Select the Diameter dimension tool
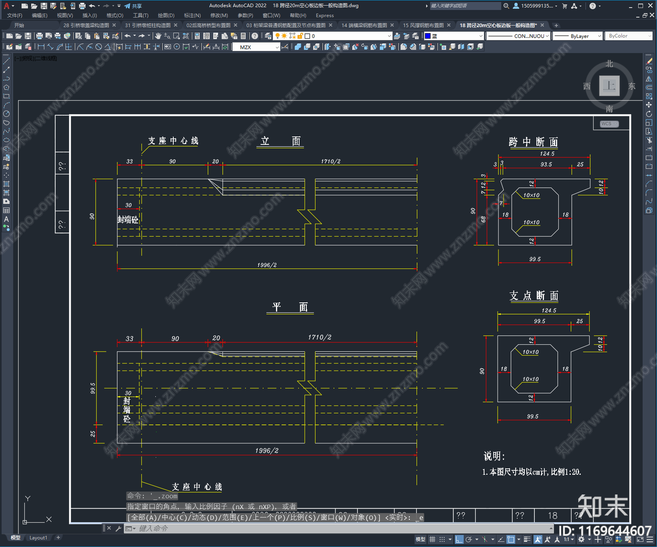This screenshot has height=547, width=657. coord(99,47)
